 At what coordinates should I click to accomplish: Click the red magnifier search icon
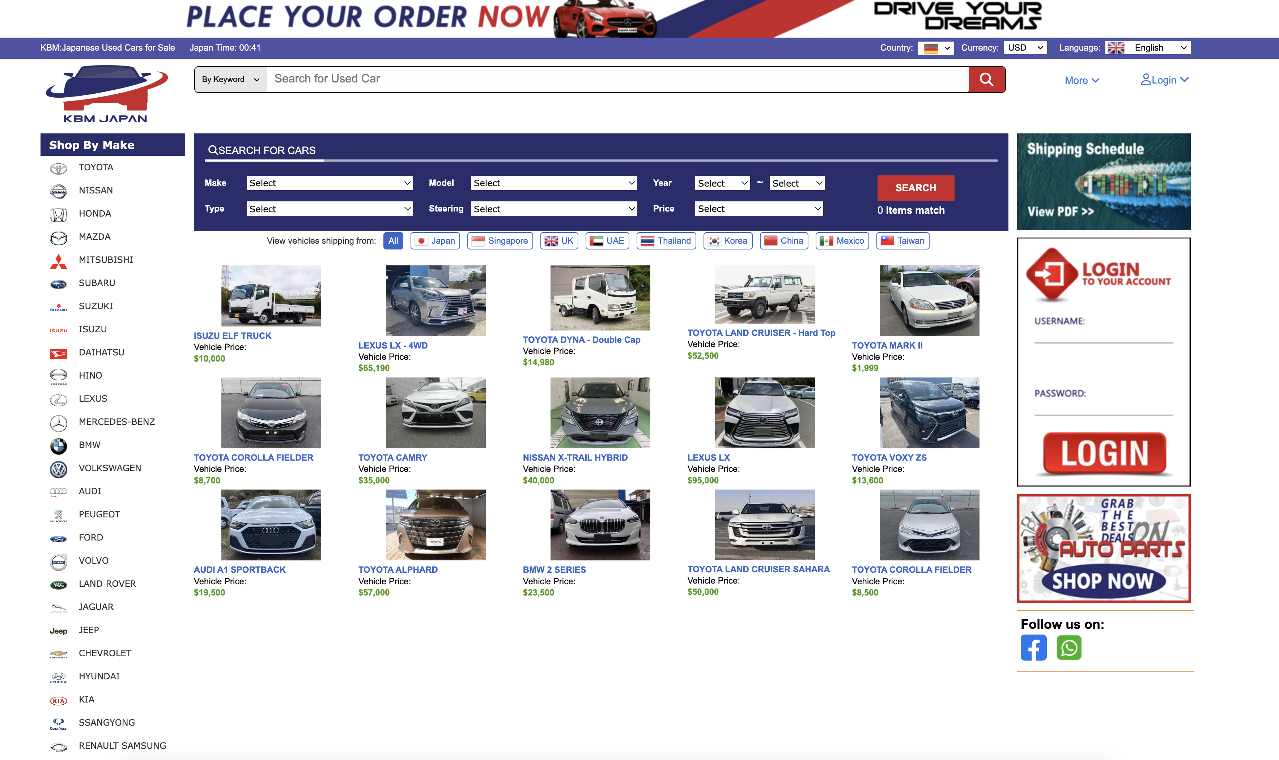[986, 80]
